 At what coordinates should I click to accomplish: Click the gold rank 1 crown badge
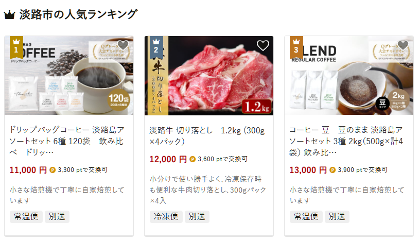(16, 47)
